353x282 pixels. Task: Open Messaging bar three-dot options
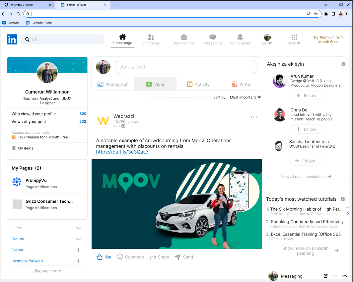335,276
